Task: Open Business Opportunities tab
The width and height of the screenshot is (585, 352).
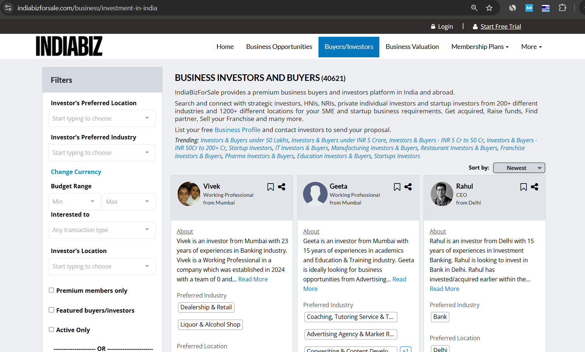Action: (279, 47)
